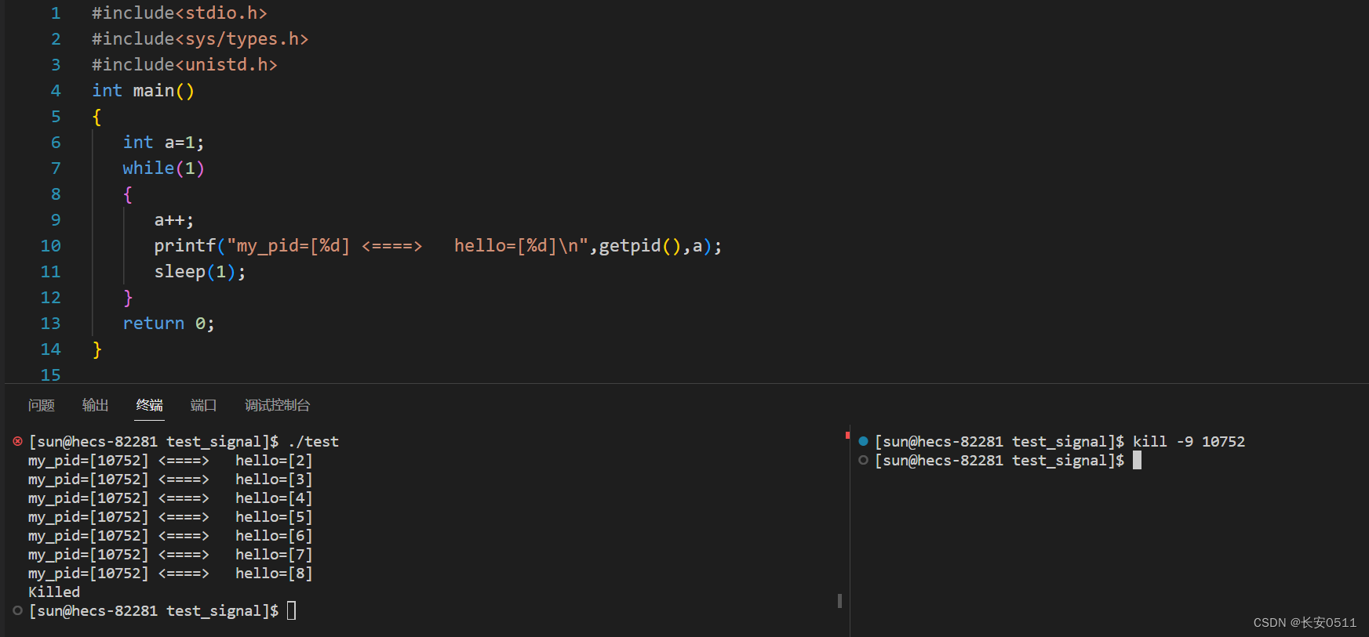Switch to the 输出 (Output) tab
The width and height of the screenshot is (1369, 637).
coord(96,405)
